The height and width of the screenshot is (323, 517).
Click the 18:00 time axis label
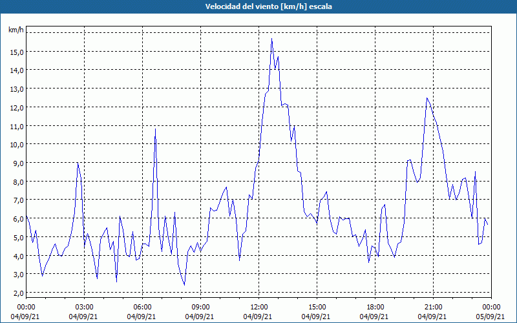pyautogui.click(x=375, y=307)
